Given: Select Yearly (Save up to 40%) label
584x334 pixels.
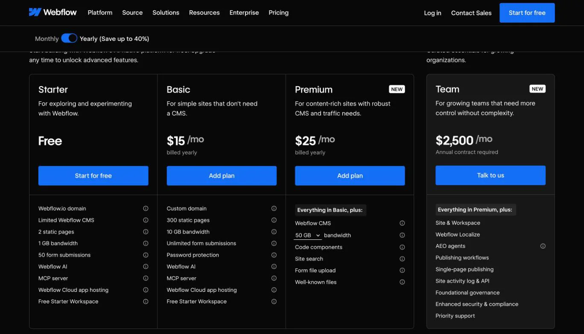Looking at the screenshot, I should coord(114,39).
